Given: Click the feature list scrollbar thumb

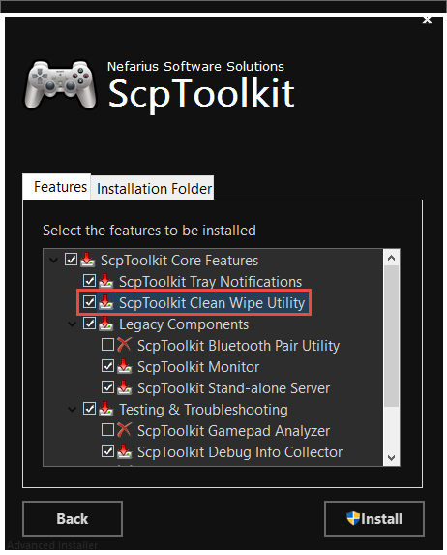Looking at the screenshot, I should 391,336.
